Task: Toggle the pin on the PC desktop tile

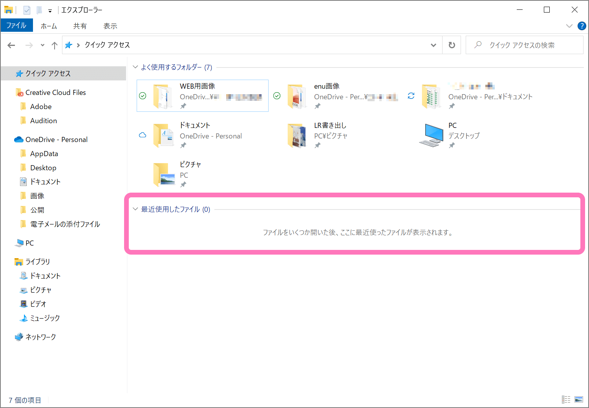Action: [452, 145]
